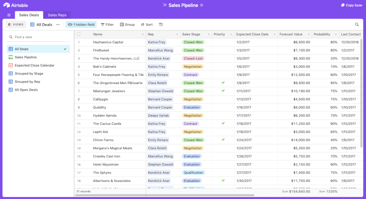The image size is (366, 199).
Task: Check the select-all records checkbox
Action: coord(78,34)
